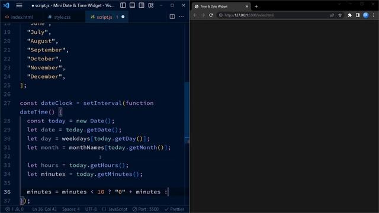This screenshot has width=379, height=213.
Task: Change indentation via Spaces: 4
Action: click(x=71, y=209)
